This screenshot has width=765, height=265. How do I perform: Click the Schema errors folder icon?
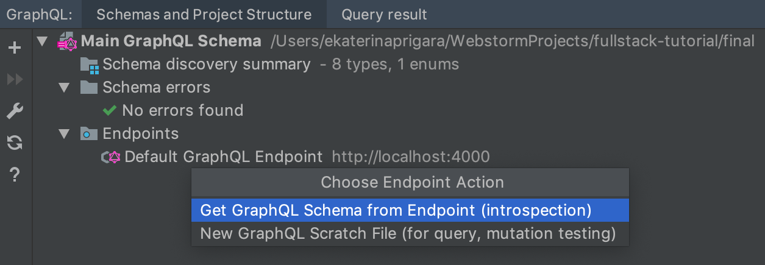[x=89, y=87]
